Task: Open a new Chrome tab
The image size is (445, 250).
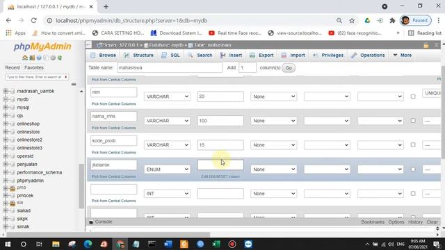Action: click(x=106, y=7)
